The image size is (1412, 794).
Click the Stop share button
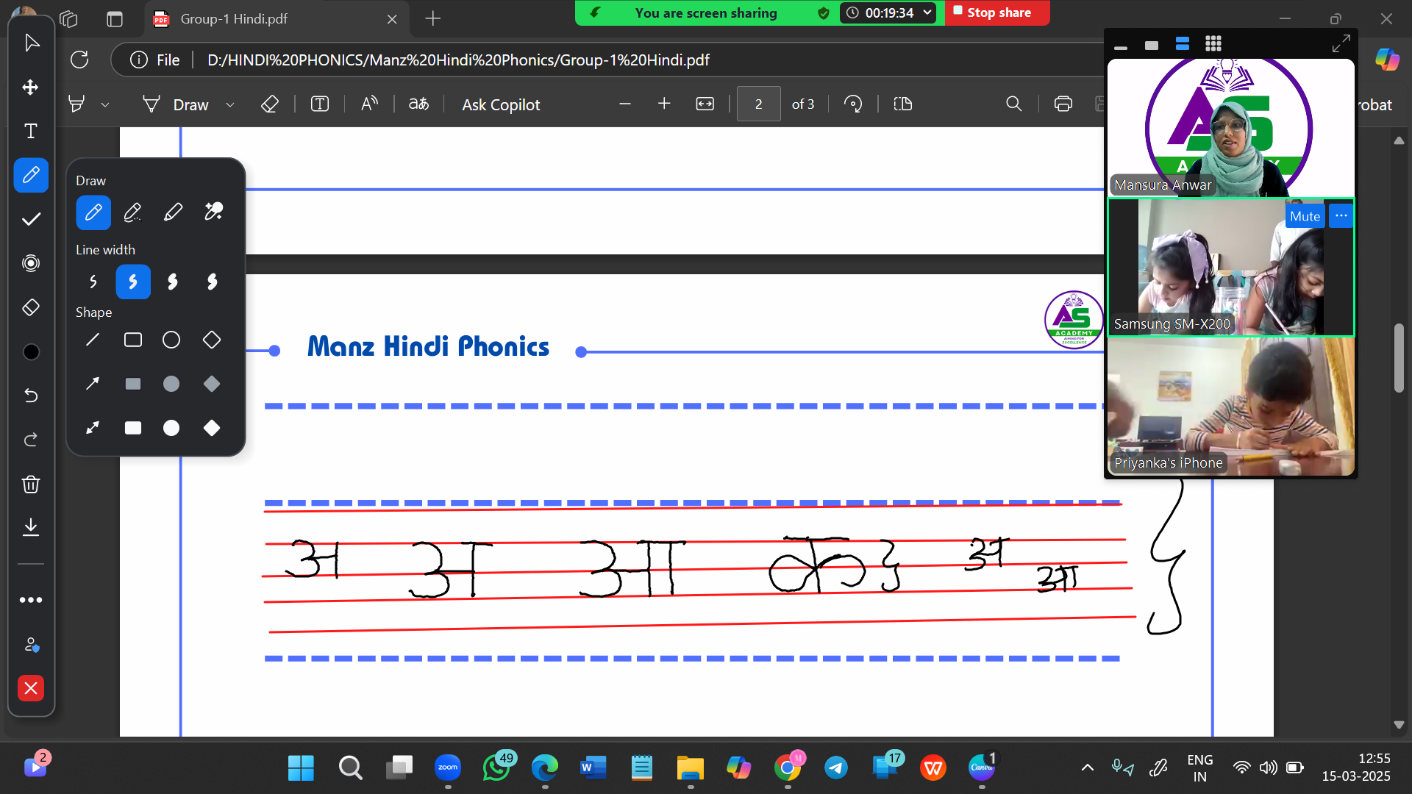point(996,12)
